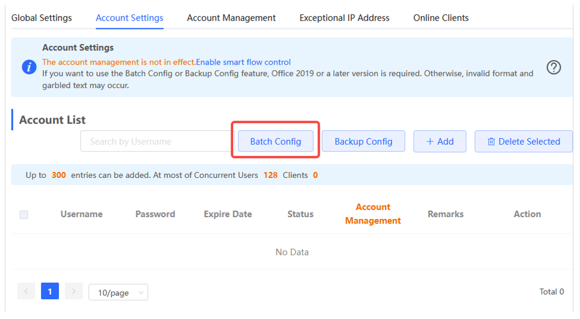
Task: Click the Account Settings tab
Action: tap(129, 18)
